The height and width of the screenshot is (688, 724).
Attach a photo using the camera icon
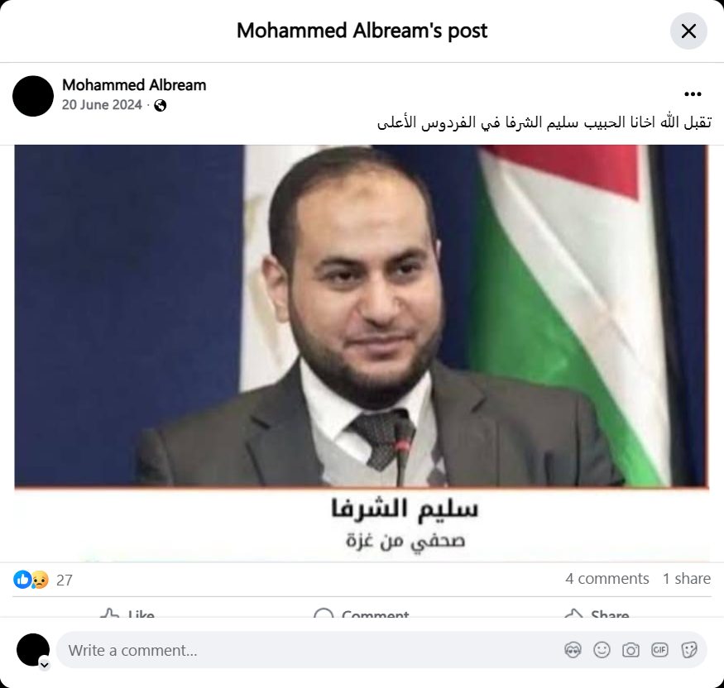click(631, 650)
